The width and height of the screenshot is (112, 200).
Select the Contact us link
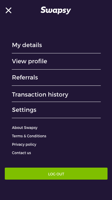[x=22, y=153]
